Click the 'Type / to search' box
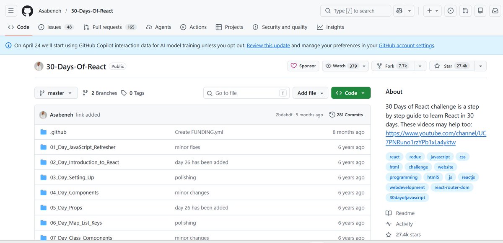The height and width of the screenshot is (243, 503). pyautogui.click(x=355, y=11)
